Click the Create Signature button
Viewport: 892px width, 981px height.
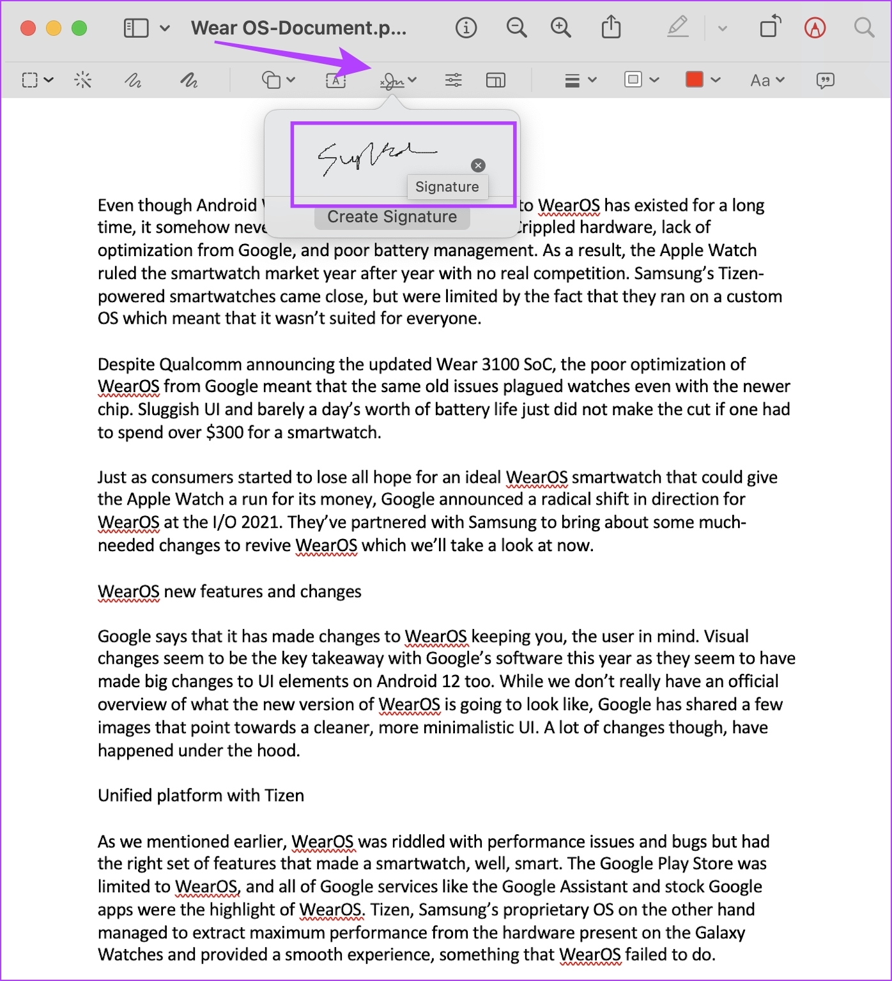click(x=392, y=217)
